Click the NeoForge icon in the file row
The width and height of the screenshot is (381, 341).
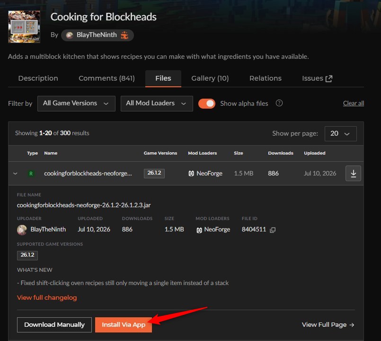pyautogui.click(x=191, y=174)
